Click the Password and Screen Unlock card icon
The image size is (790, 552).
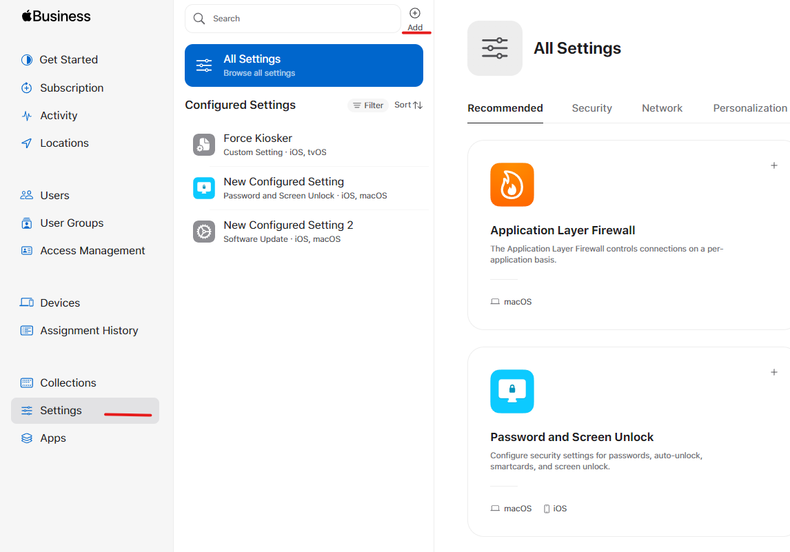pos(512,391)
